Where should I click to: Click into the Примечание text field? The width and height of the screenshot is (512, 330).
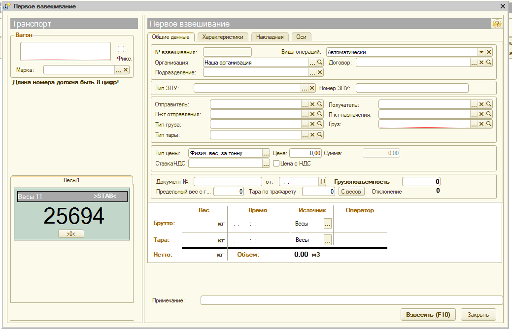click(x=351, y=300)
